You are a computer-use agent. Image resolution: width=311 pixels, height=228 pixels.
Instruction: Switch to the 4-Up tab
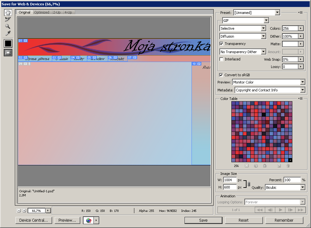[x=68, y=12]
